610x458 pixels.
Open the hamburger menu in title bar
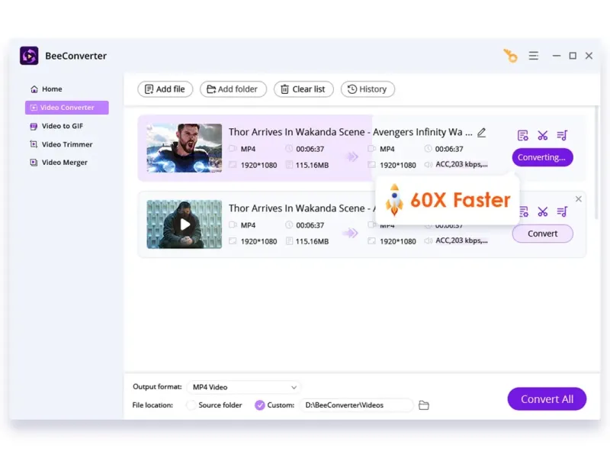pos(534,56)
